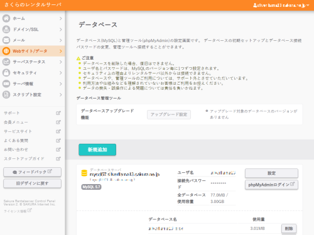The height and width of the screenshot is (235, 314).
Task: Click the Home icon in the sidebar
Action: tap(6, 18)
